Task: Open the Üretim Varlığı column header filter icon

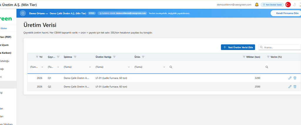Action: (114, 57)
